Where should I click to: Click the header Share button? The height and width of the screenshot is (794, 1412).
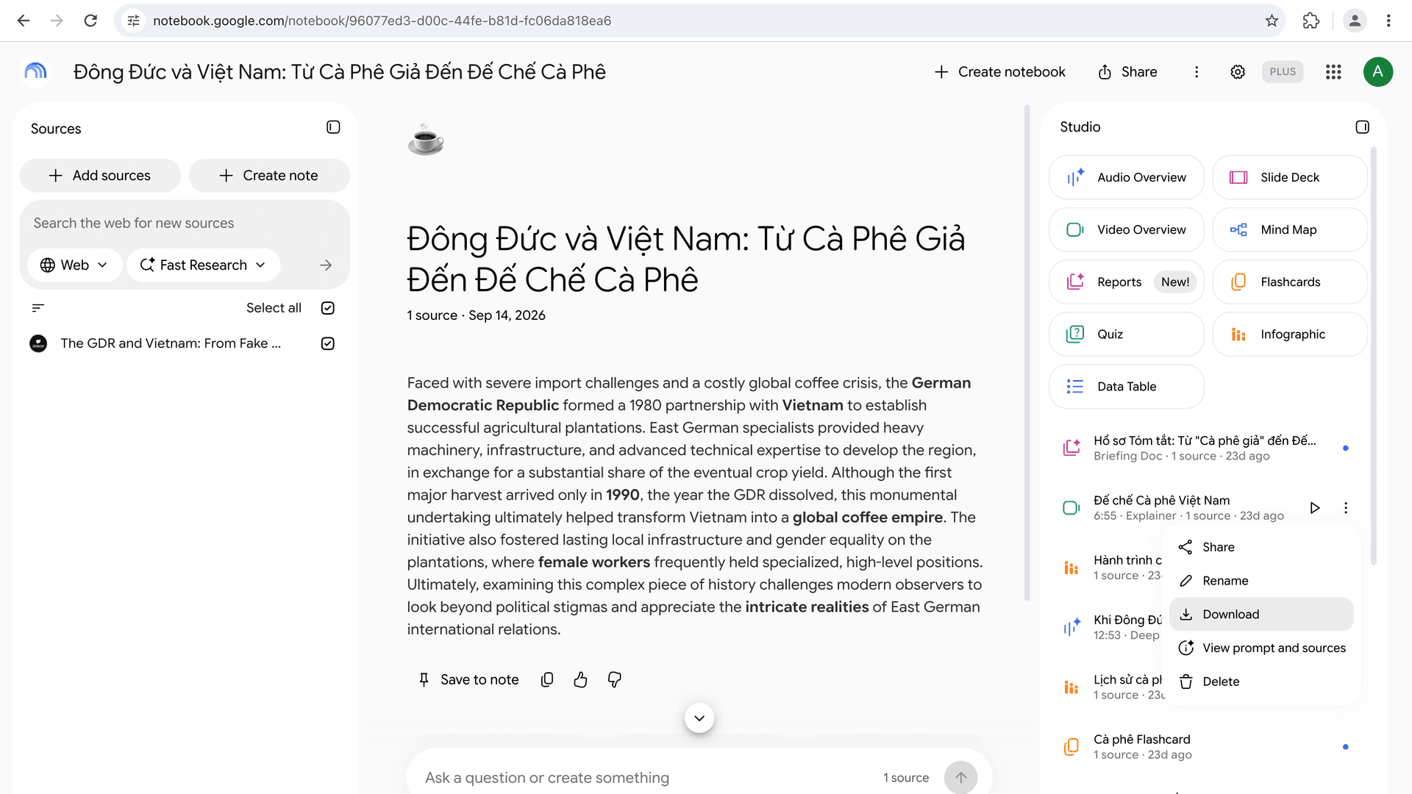1128,72
